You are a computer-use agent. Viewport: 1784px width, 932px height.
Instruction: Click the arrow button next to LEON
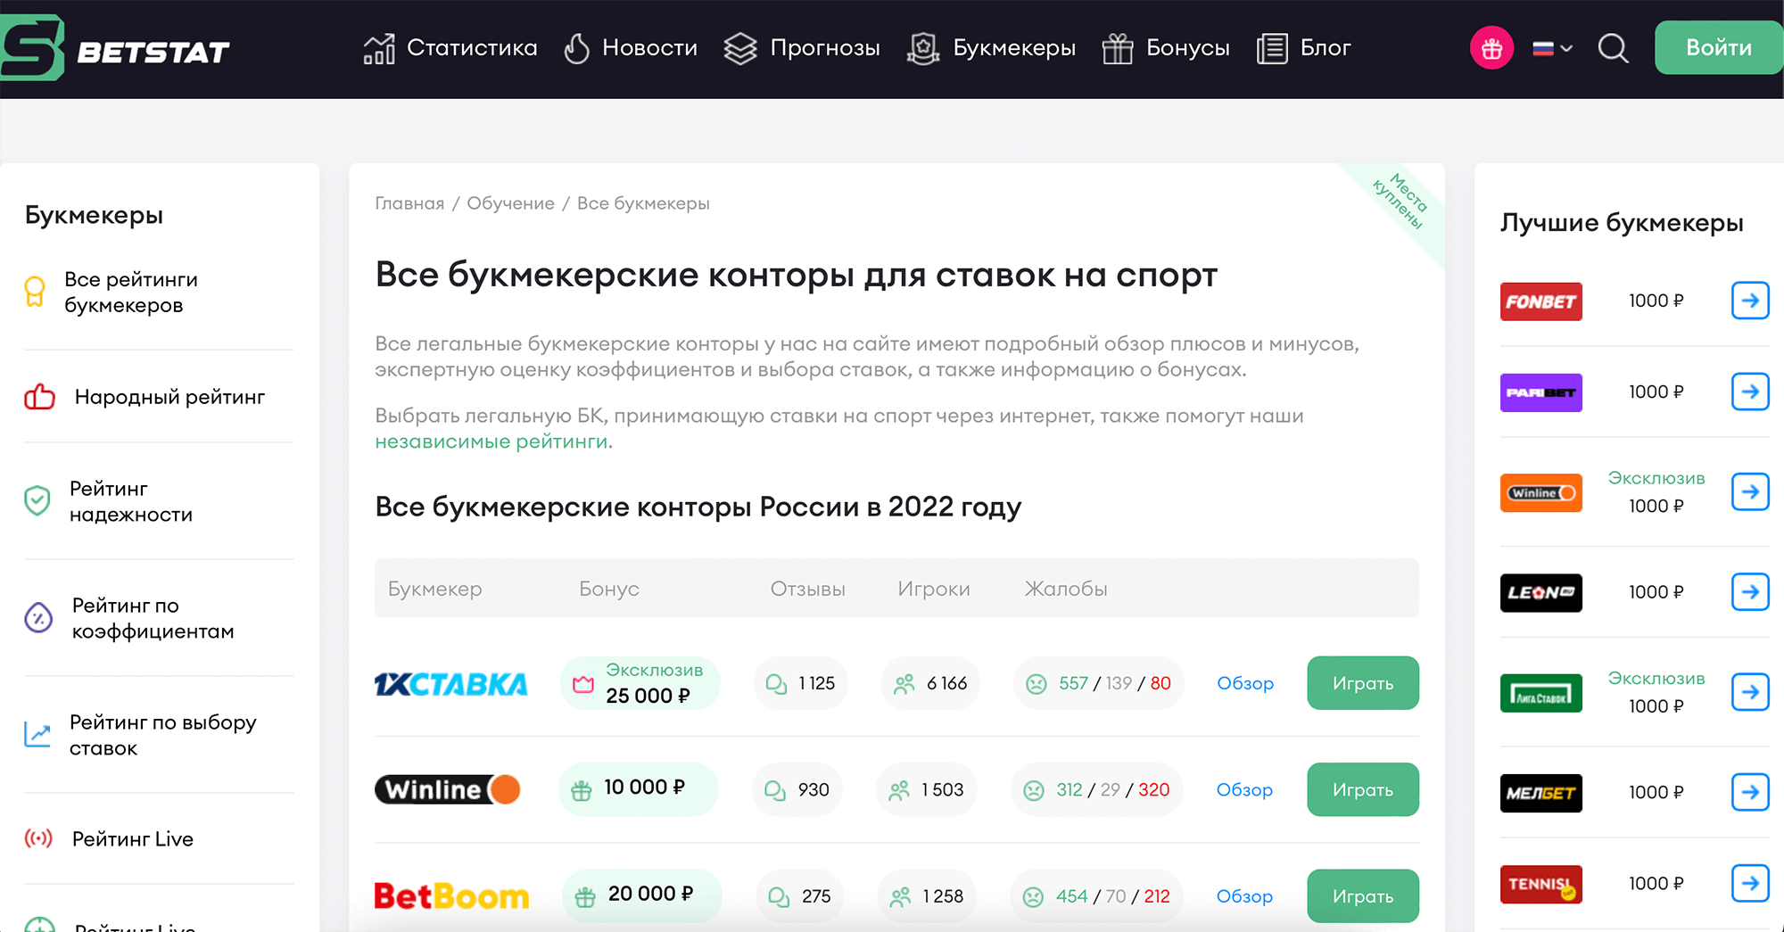(1750, 592)
